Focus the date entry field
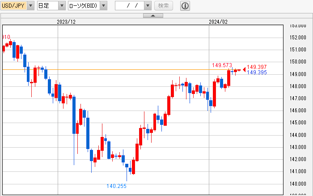Screen dimensions: 313x196 coord(130,6)
